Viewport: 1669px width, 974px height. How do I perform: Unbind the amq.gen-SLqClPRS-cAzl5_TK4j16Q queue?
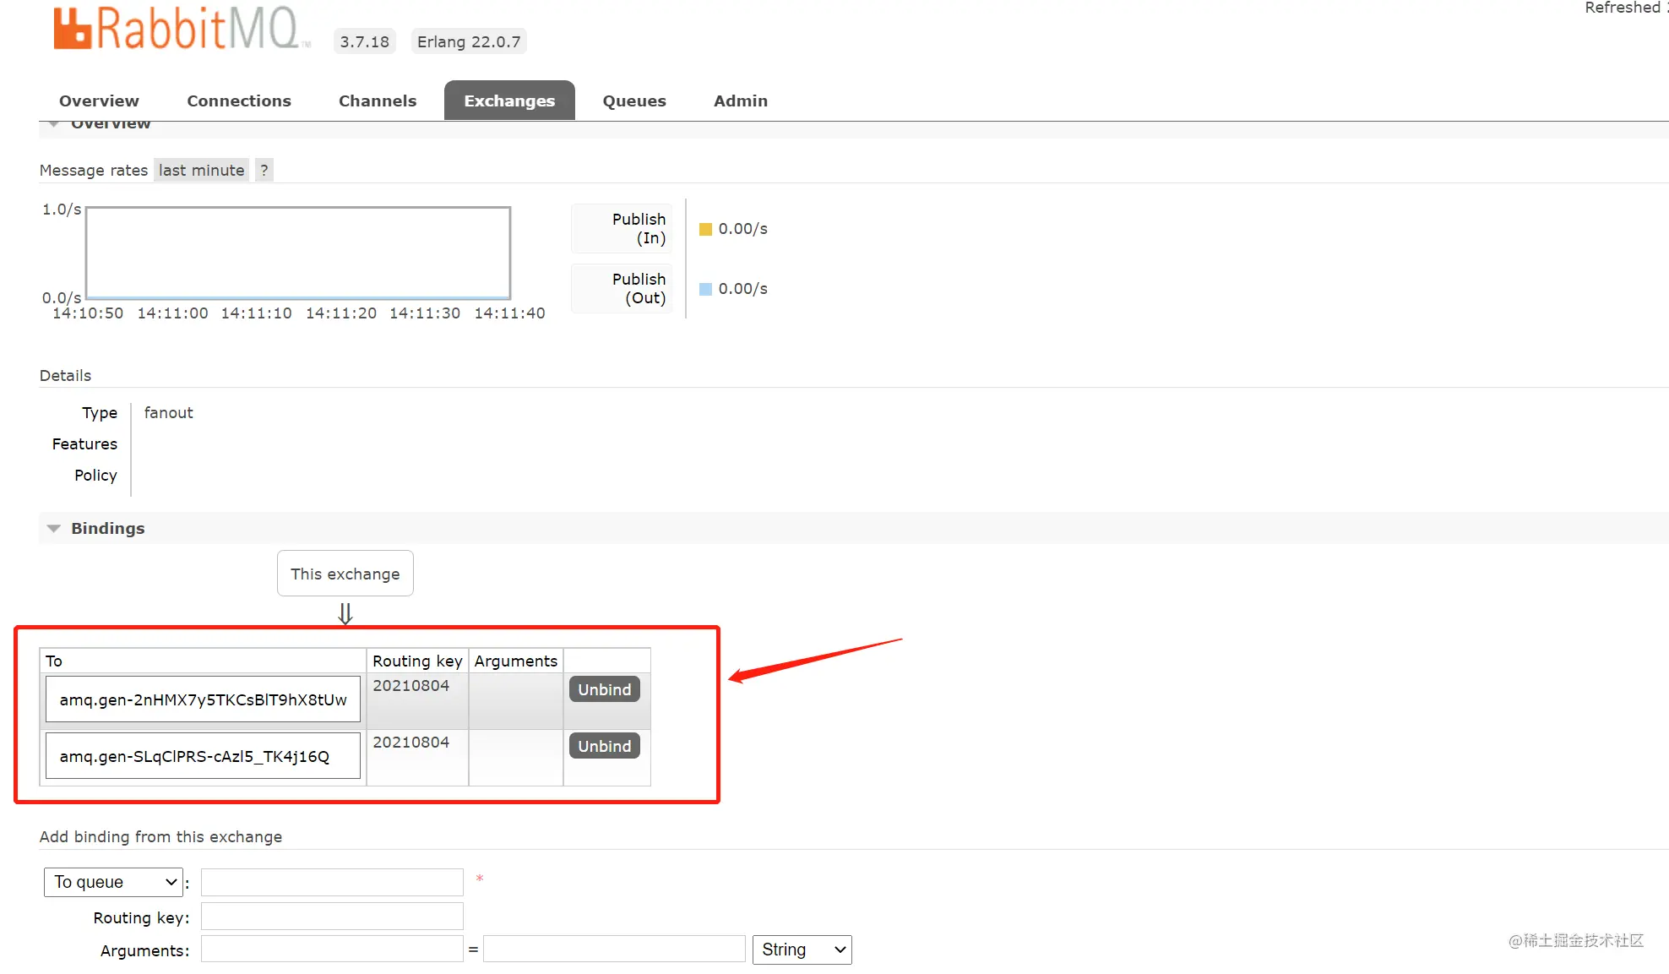(605, 746)
